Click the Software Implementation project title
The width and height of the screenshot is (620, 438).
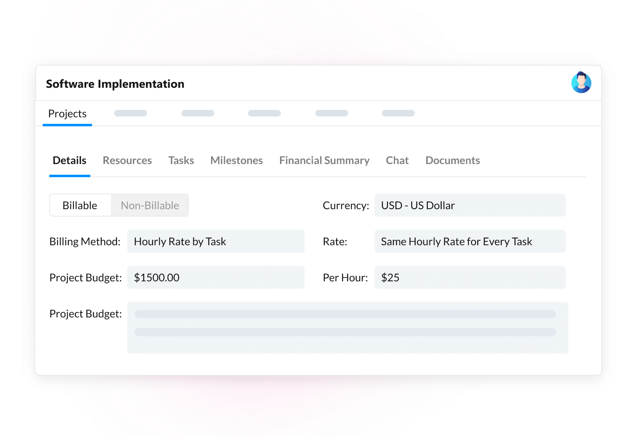click(x=115, y=84)
